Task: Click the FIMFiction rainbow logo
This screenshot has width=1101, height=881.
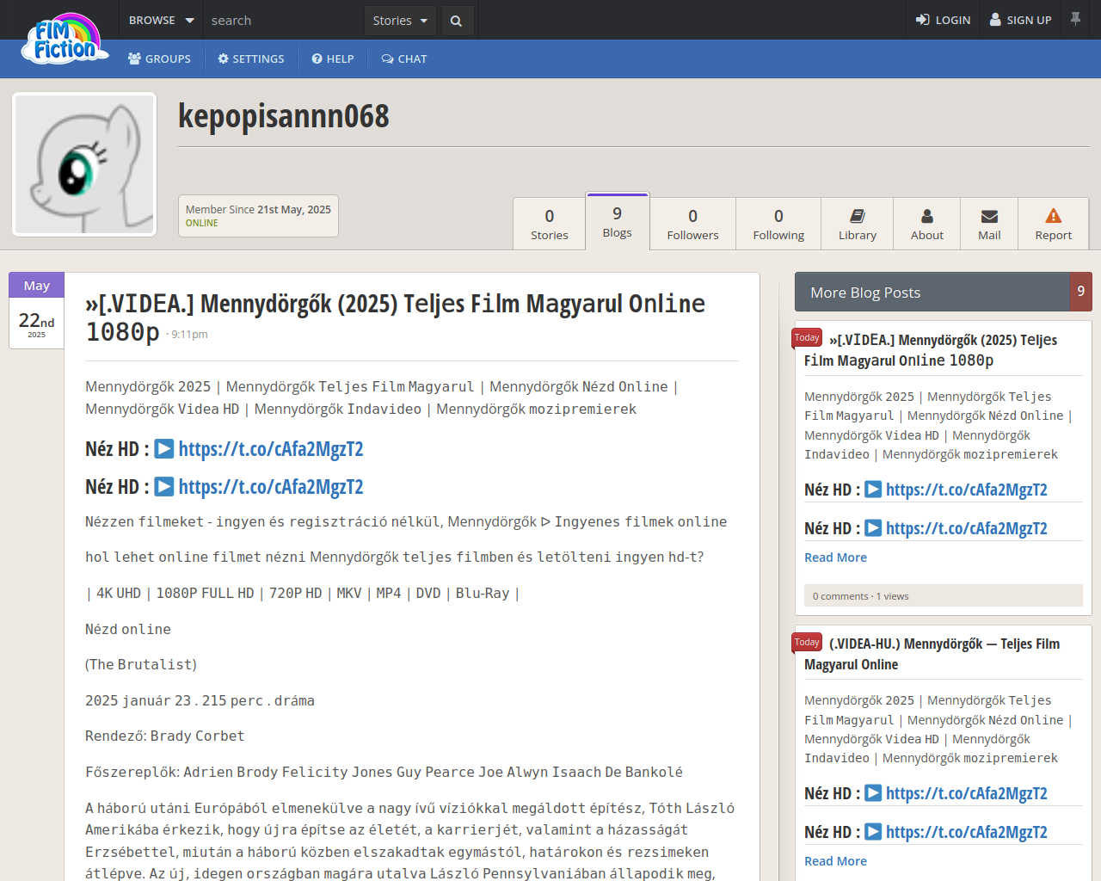Action: (65, 40)
